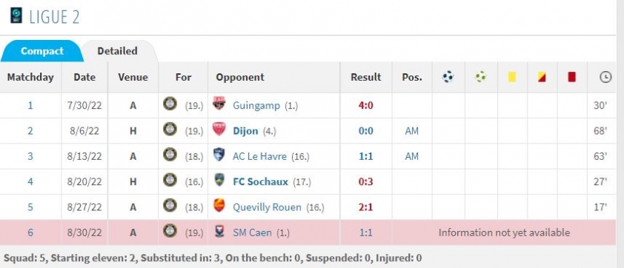
Task: Open the LIGUE 2 heading link
Action: pos(54,17)
